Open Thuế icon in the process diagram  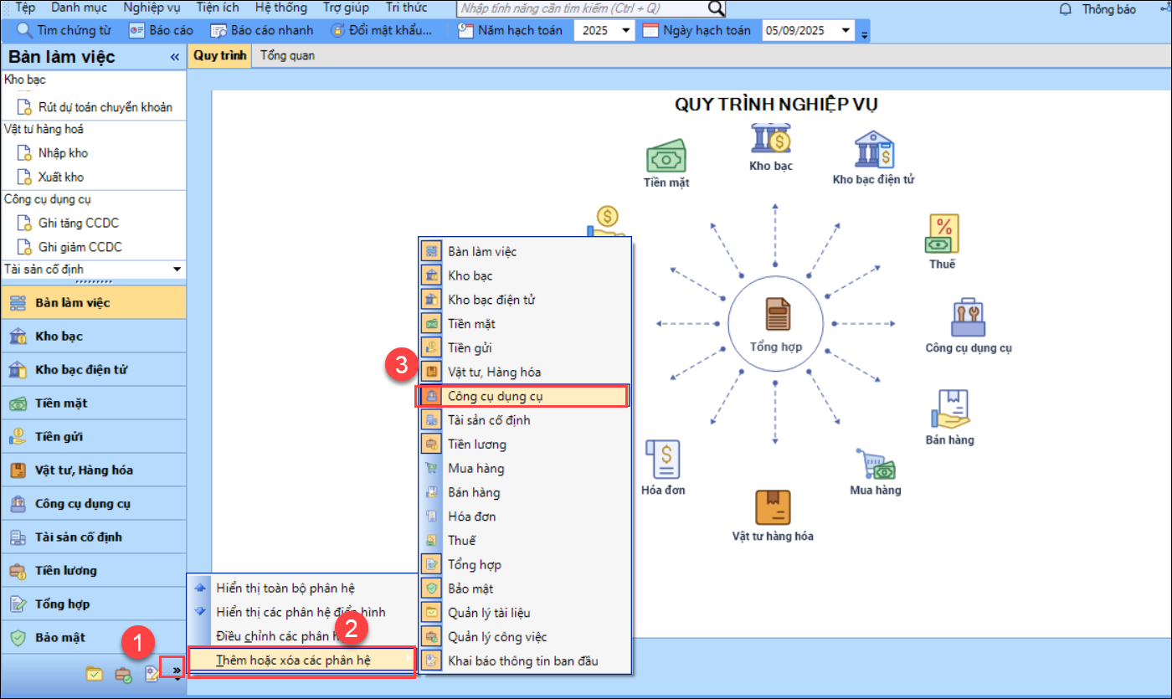pyautogui.click(x=942, y=234)
